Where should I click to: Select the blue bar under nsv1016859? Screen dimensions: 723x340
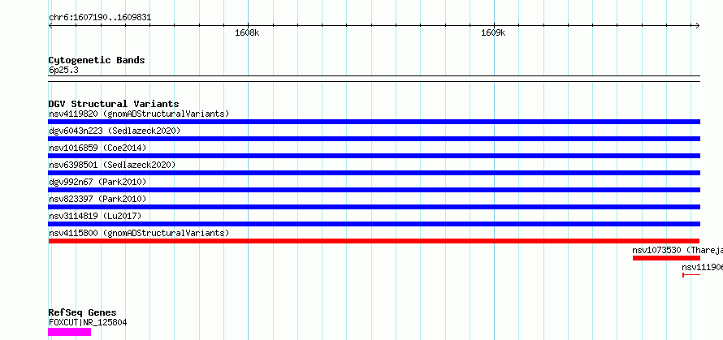click(x=374, y=156)
